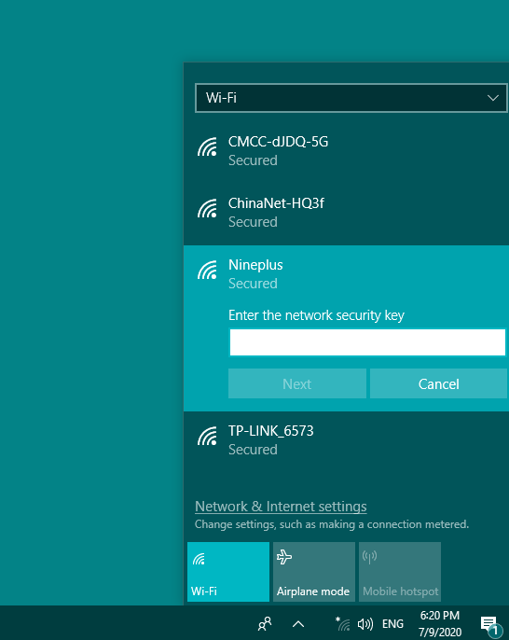Toggle the Wi-Fi quick action tile

coord(228,571)
